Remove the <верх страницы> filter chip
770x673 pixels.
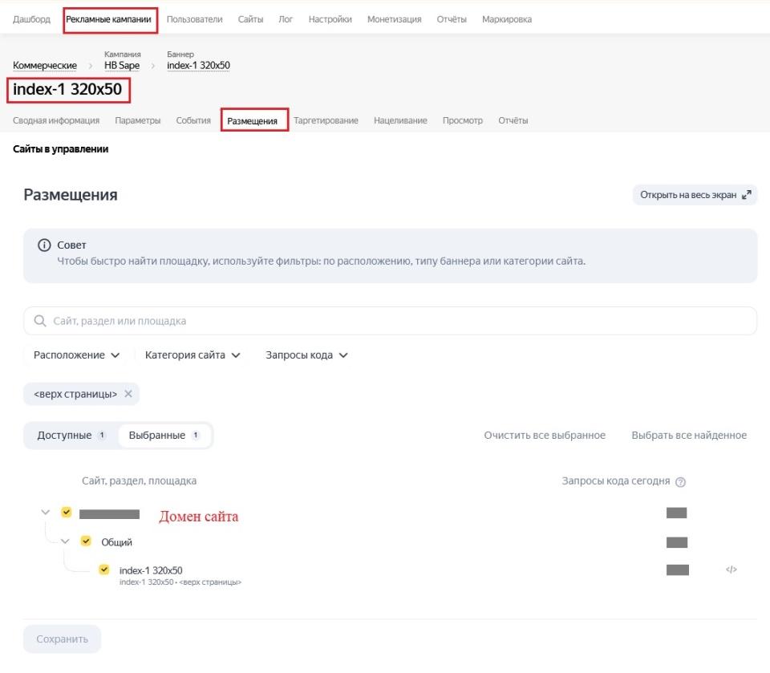[x=128, y=394]
